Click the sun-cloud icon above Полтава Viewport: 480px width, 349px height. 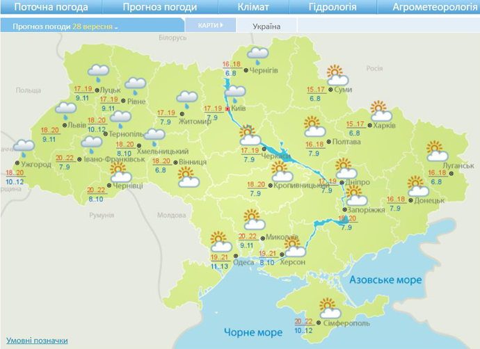pos(314,127)
